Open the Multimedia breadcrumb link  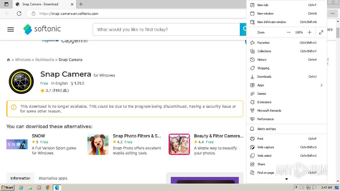click(45, 60)
